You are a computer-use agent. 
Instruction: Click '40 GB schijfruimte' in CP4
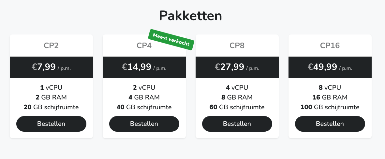(x=144, y=107)
